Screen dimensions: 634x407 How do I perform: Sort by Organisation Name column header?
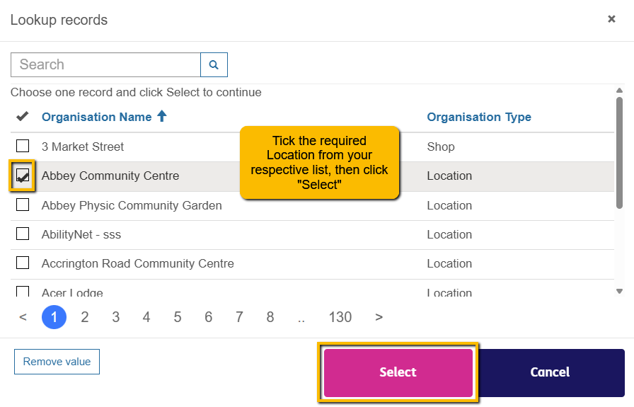(96, 117)
